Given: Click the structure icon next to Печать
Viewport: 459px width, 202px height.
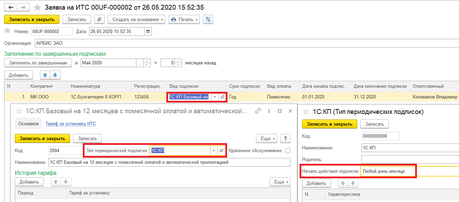Looking at the screenshot, I should point(208,19).
